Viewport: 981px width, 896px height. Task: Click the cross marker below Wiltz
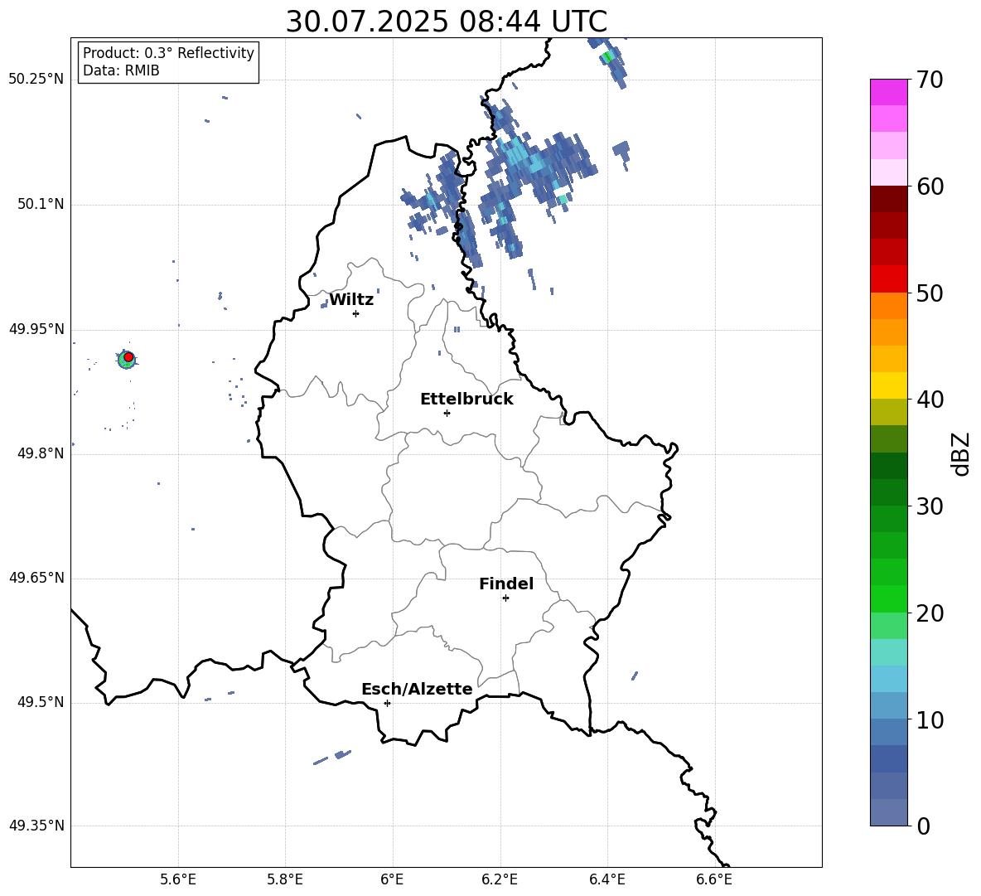[x=356, y=313]
